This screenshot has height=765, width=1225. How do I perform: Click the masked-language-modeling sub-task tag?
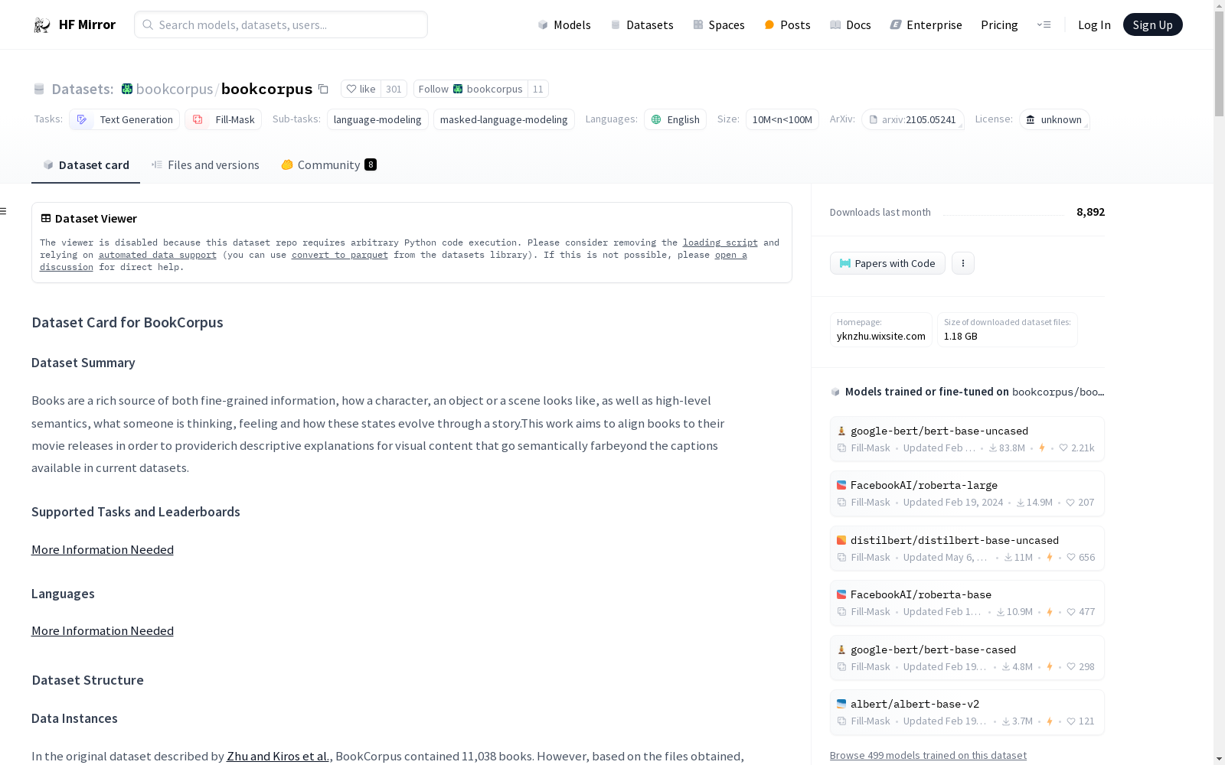tap(504, 119)
